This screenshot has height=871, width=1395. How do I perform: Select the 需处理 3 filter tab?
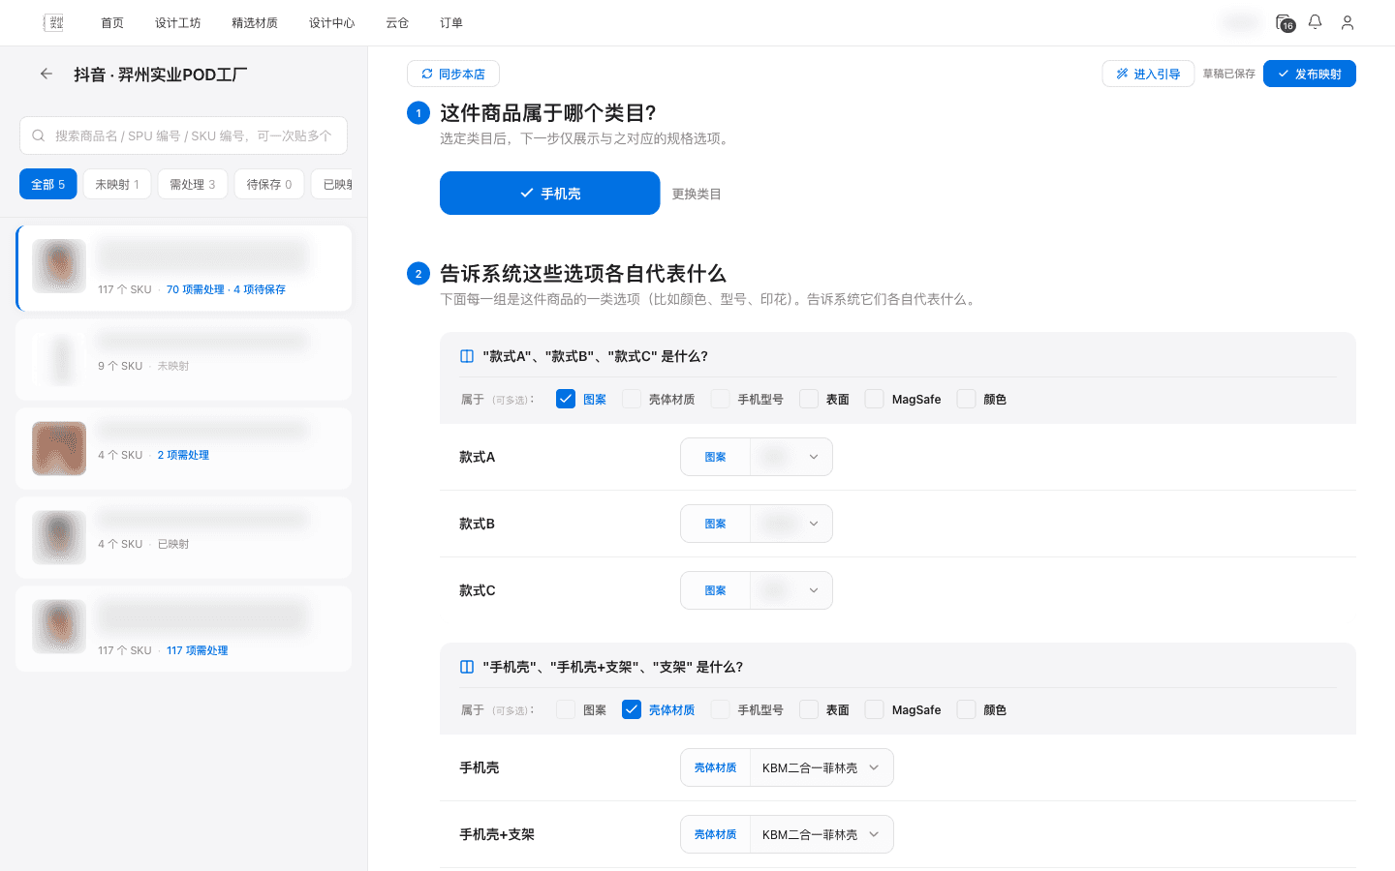[x=193, y=184]
